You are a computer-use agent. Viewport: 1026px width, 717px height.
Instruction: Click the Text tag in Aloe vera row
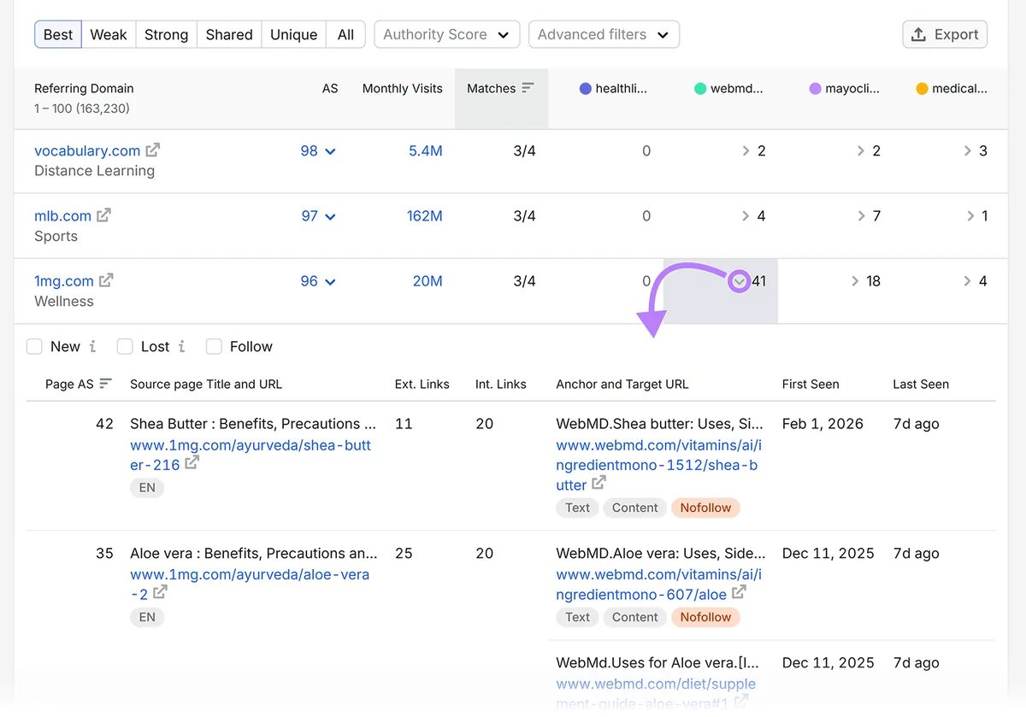point(577,617)
